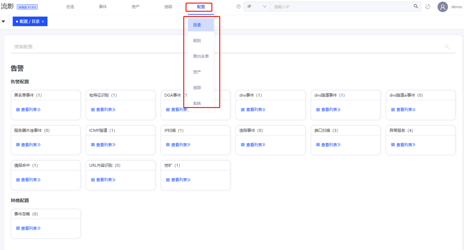
Task: View list for 包特征识别
Action: point(103,110)
